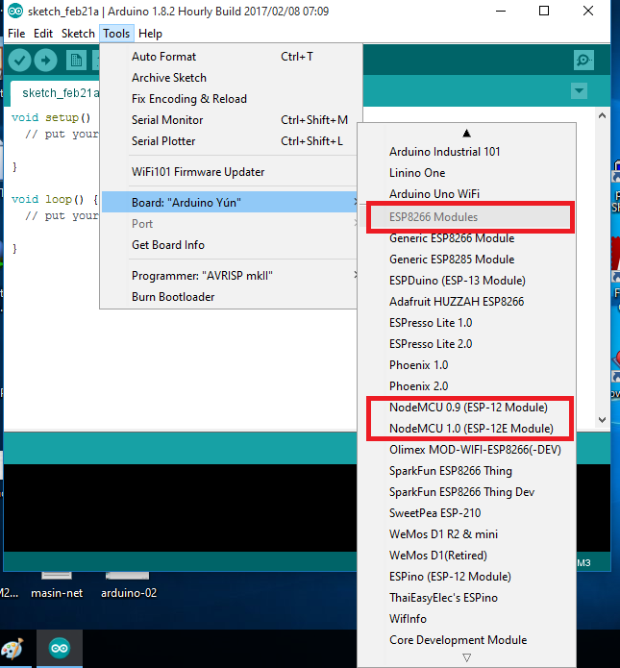The image size is (620, 668).
Task: Choose ESPresso Lite 1.0 board
Action: [x=466, y=323]
